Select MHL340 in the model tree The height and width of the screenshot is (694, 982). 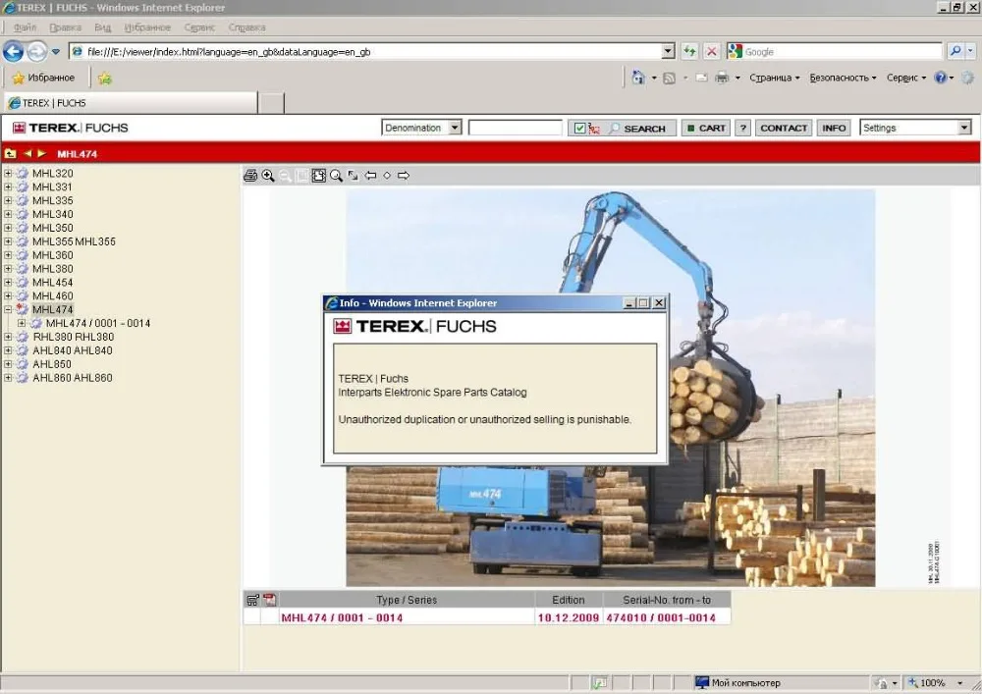(53, 214)
